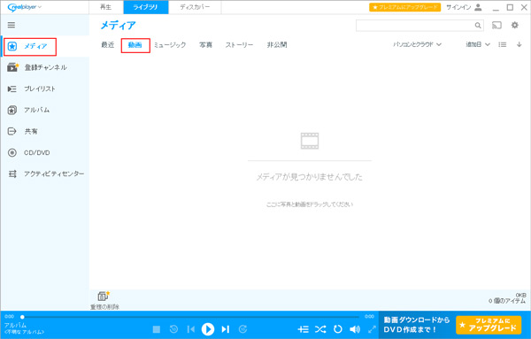Viewport: 531px width, 339px height.
Task: Toggle repeat playback
Action: click(x=338, y=329)
